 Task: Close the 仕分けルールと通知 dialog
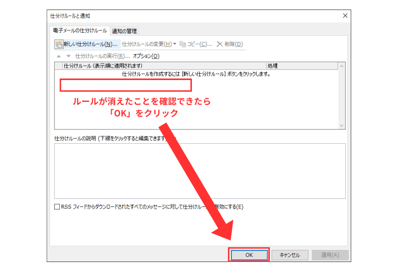click(345, 16)
